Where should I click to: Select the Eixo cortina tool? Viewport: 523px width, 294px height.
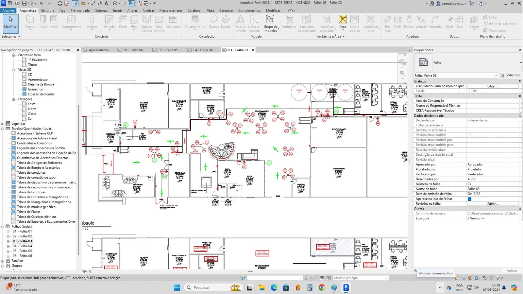(159, 24)
